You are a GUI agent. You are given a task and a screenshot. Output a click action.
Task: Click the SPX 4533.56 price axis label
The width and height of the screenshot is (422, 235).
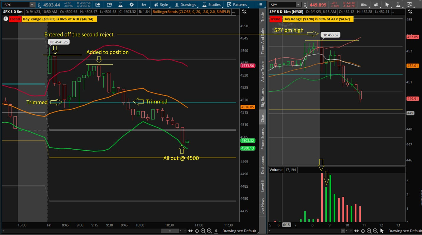(247, 66)
